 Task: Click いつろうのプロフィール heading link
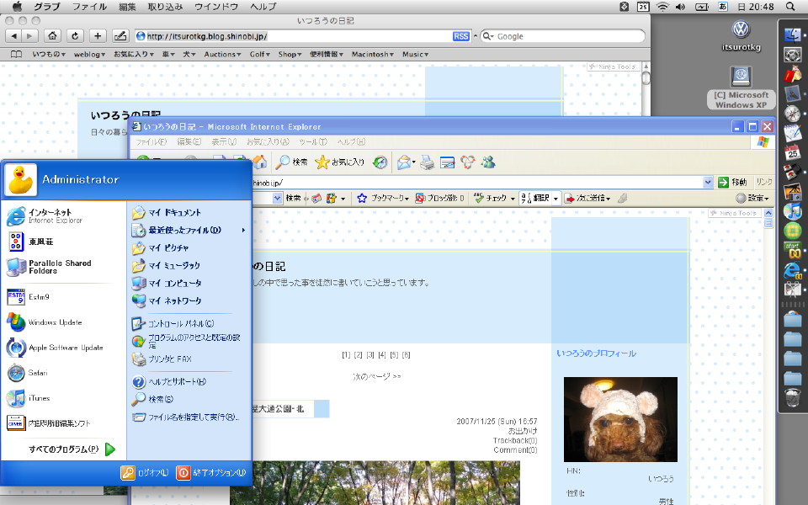tap(596, 353)
